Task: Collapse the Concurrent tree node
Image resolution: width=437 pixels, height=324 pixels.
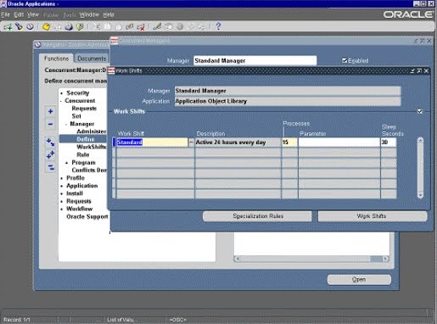Action: 61,101
